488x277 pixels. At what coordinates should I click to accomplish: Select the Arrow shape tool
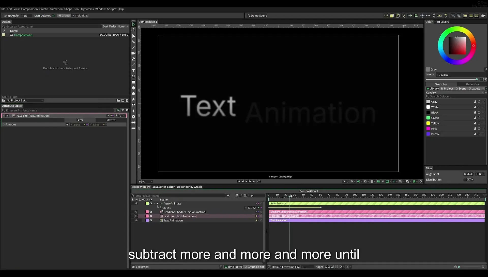133,122
